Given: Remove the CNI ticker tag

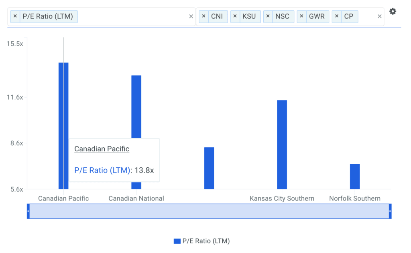Looking at the screenshot, I should [204, 16].
